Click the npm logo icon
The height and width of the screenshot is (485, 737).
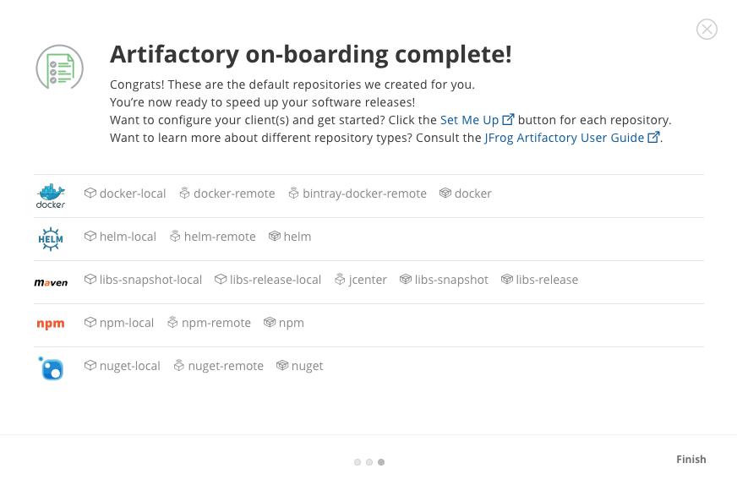(51, 324)
